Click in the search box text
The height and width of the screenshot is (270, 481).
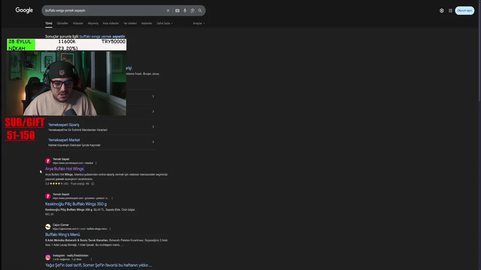coord(65,10)
